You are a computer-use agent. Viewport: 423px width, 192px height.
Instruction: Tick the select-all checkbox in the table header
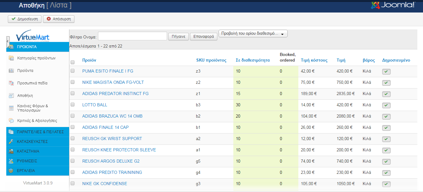point(73,62)
